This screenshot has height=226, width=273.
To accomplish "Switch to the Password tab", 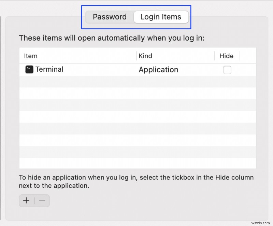I will 110,17.
